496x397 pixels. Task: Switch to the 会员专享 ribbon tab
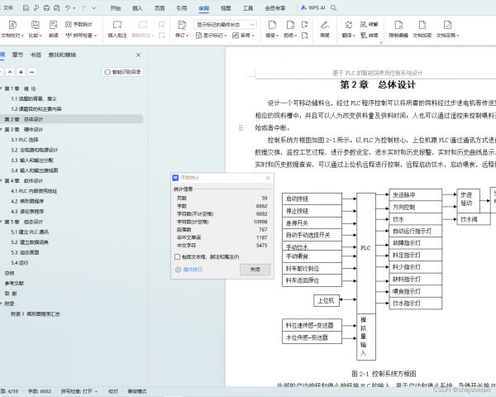tap(275, 8)
